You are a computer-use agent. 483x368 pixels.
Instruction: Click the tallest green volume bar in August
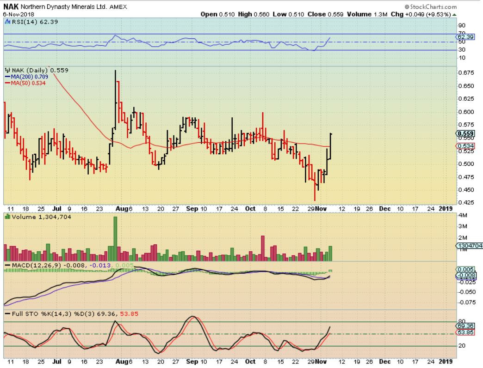tap(115, 239)
